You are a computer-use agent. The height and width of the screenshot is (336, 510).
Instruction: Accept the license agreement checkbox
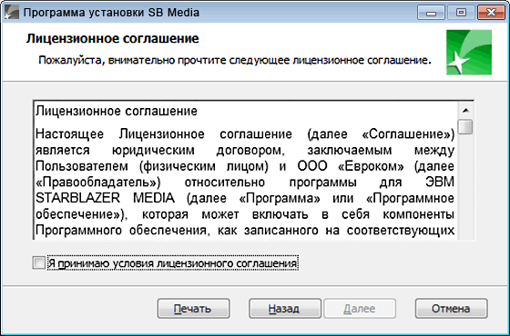[39, 262]
